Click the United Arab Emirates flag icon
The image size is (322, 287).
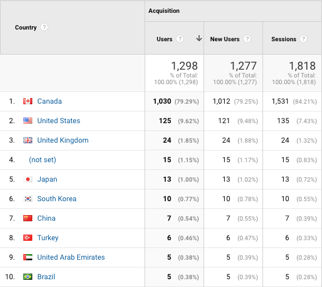[x=28, y=257]
